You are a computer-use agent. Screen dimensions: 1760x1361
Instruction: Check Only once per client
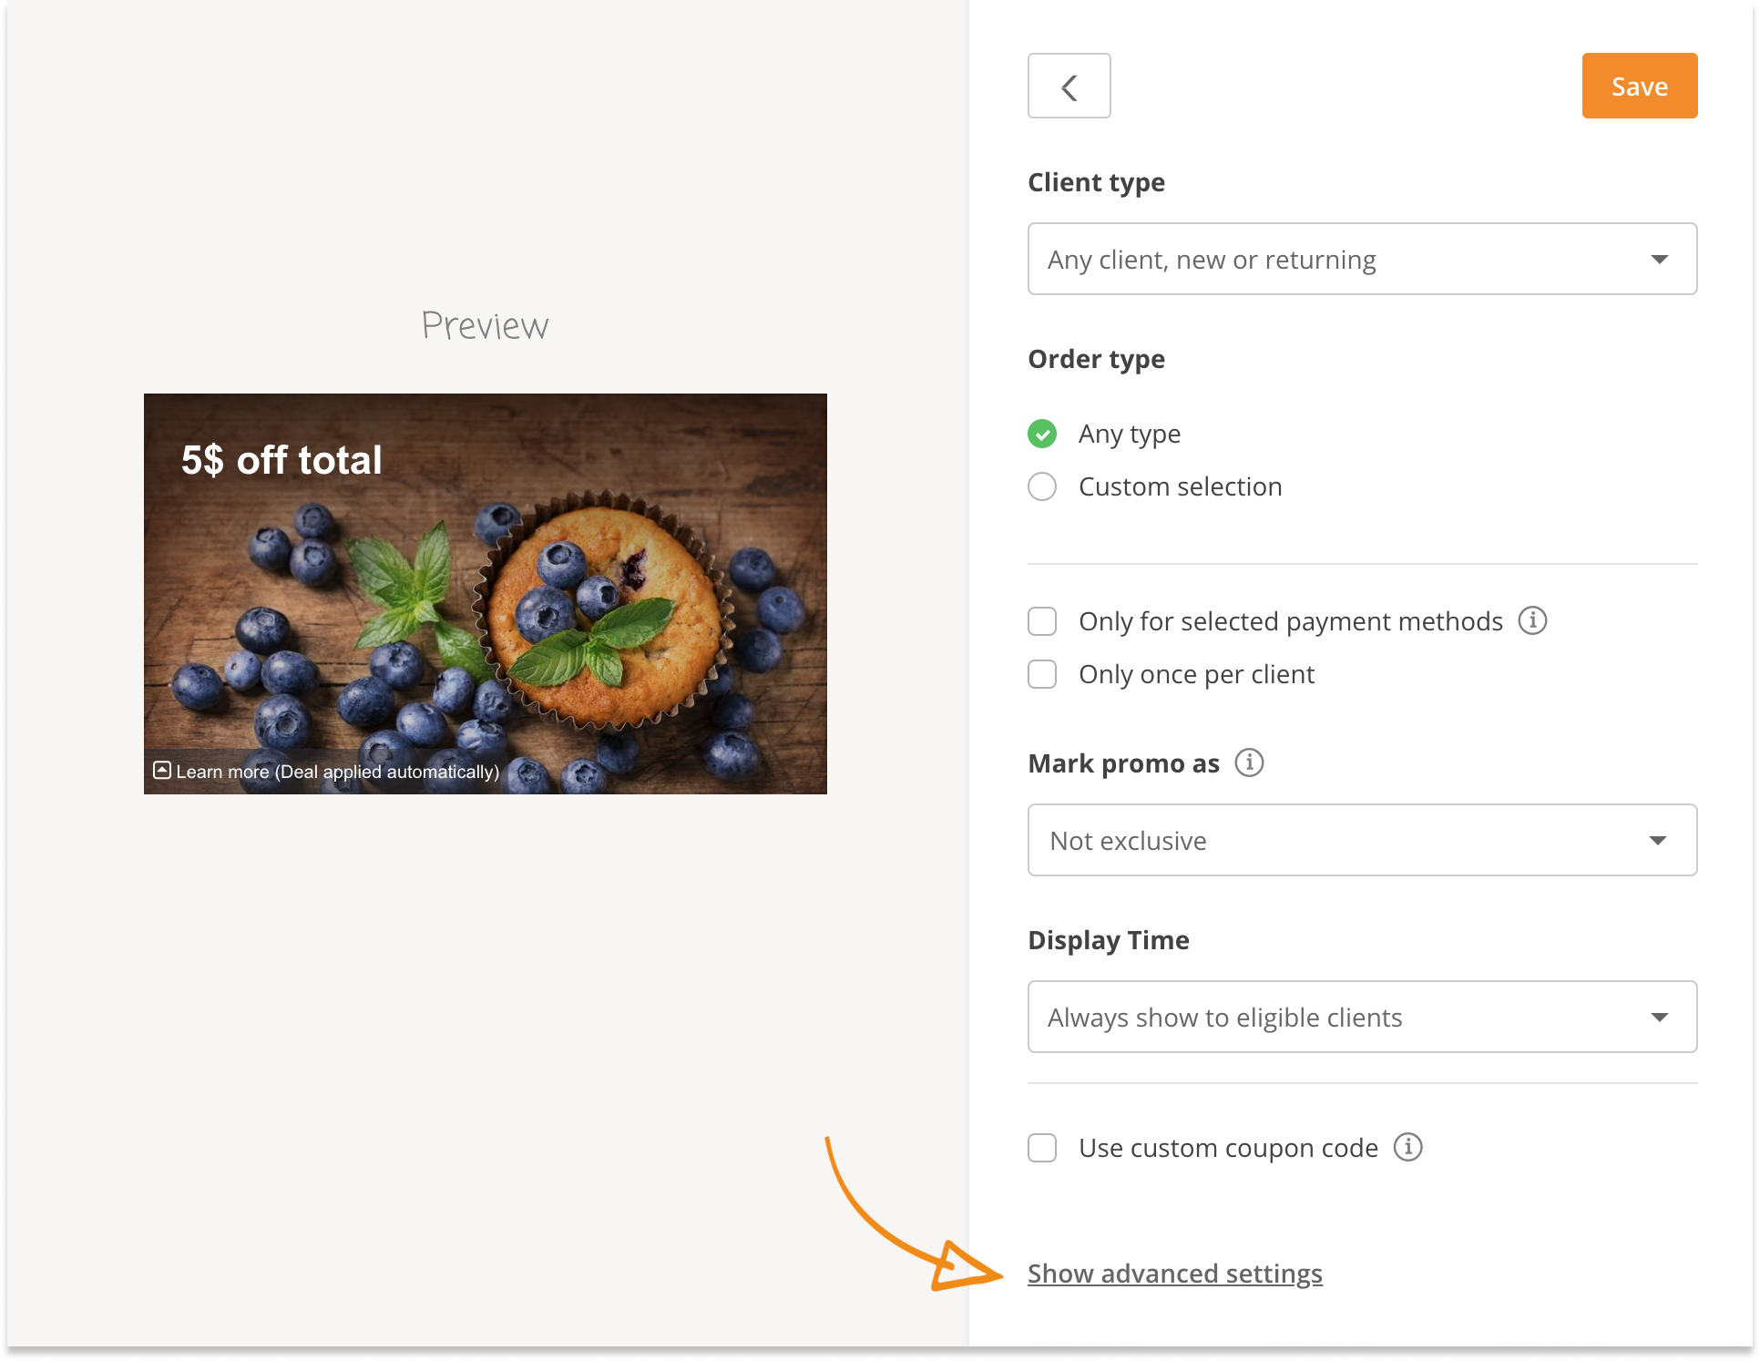[1041, 674]
